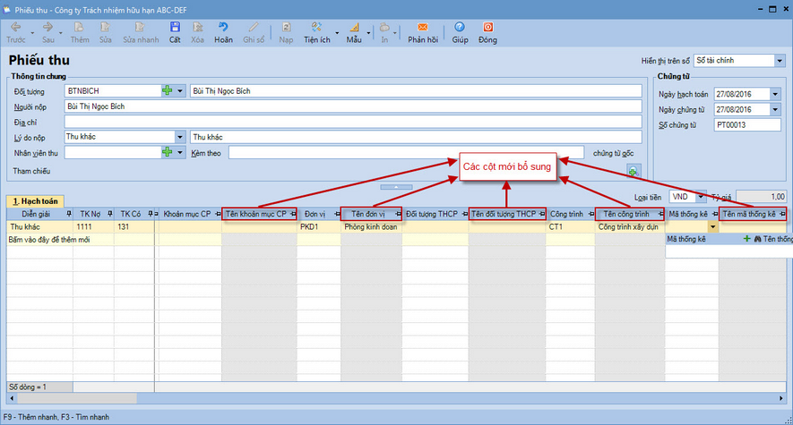The height and width of the screenshot is (425, 793).
Task: Click the Người nộp input field
Action: pos(353,106)
